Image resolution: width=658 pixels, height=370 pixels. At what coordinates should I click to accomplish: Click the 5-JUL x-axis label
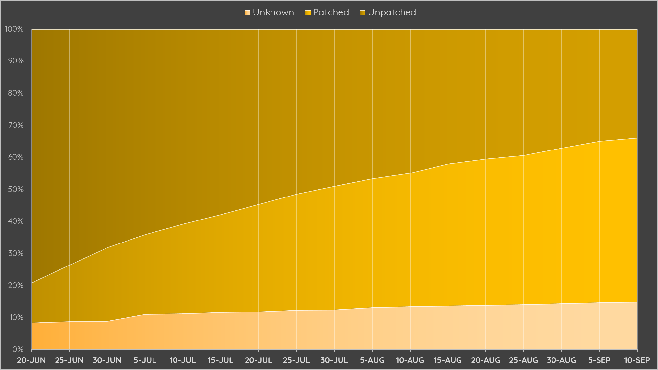pyautogui.click(x=145, y=360)
